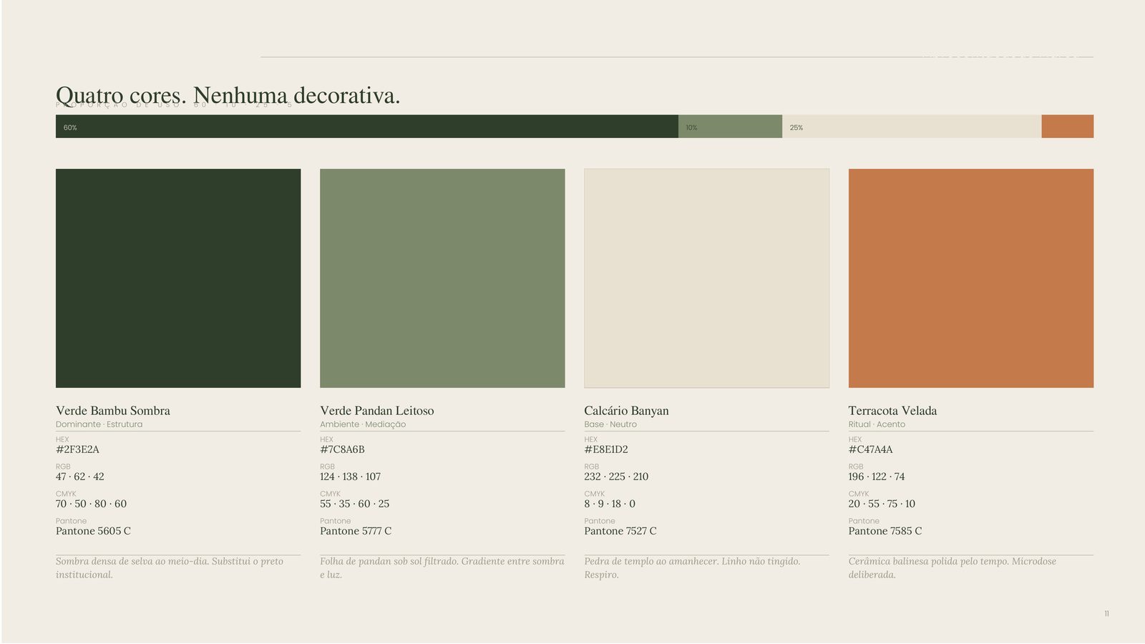This screenshot has width=1145, height=644.
Task: Select the Sombra densa de selva description
Action: pos(170,568)
